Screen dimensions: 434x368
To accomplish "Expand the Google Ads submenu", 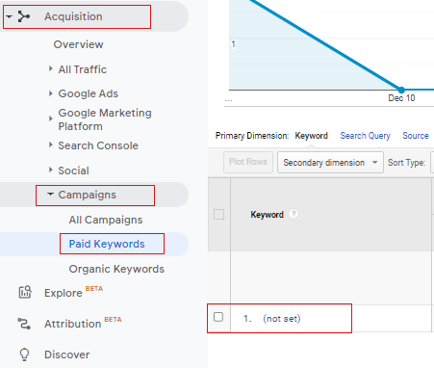I will [x=50, y=93].
